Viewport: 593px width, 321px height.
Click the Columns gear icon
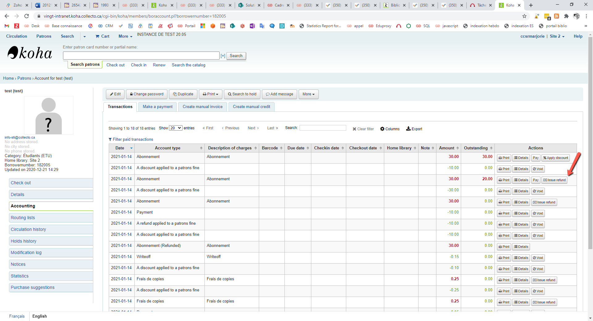pos(382,129)
